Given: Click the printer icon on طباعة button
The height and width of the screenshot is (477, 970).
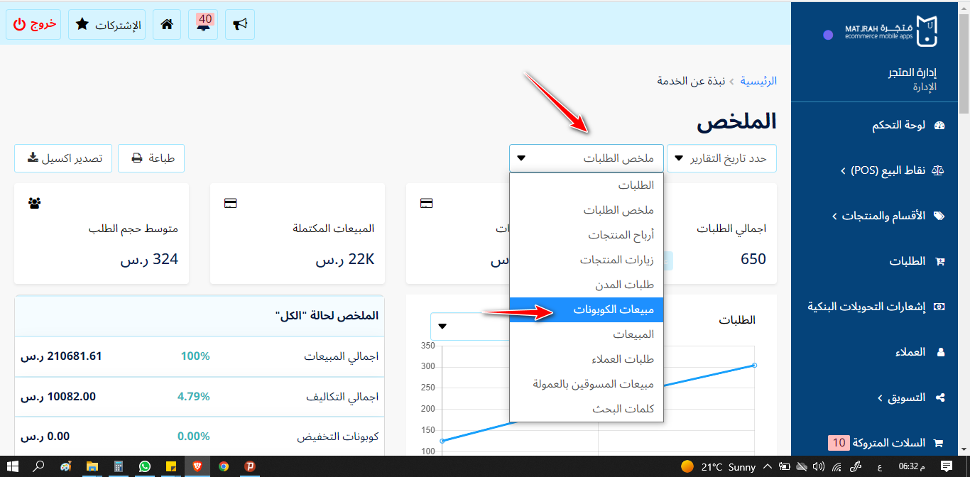Looking at the screenshot, I should click(x=137, y=158).
